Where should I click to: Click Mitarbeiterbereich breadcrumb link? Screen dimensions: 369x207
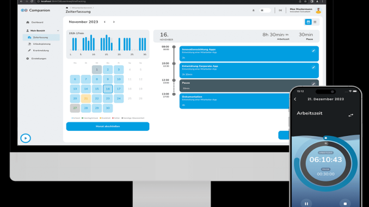(x=82, y=8)
